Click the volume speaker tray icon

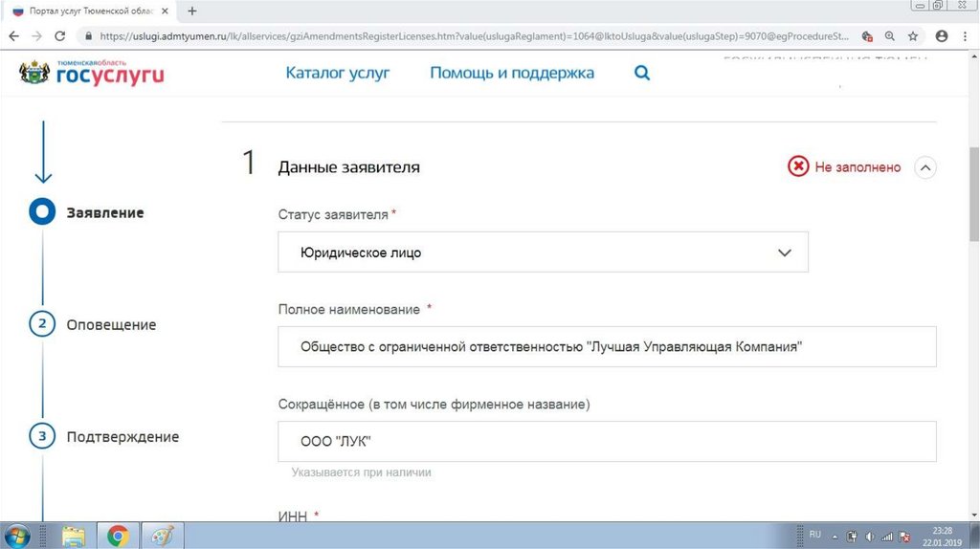coord(869,537)
